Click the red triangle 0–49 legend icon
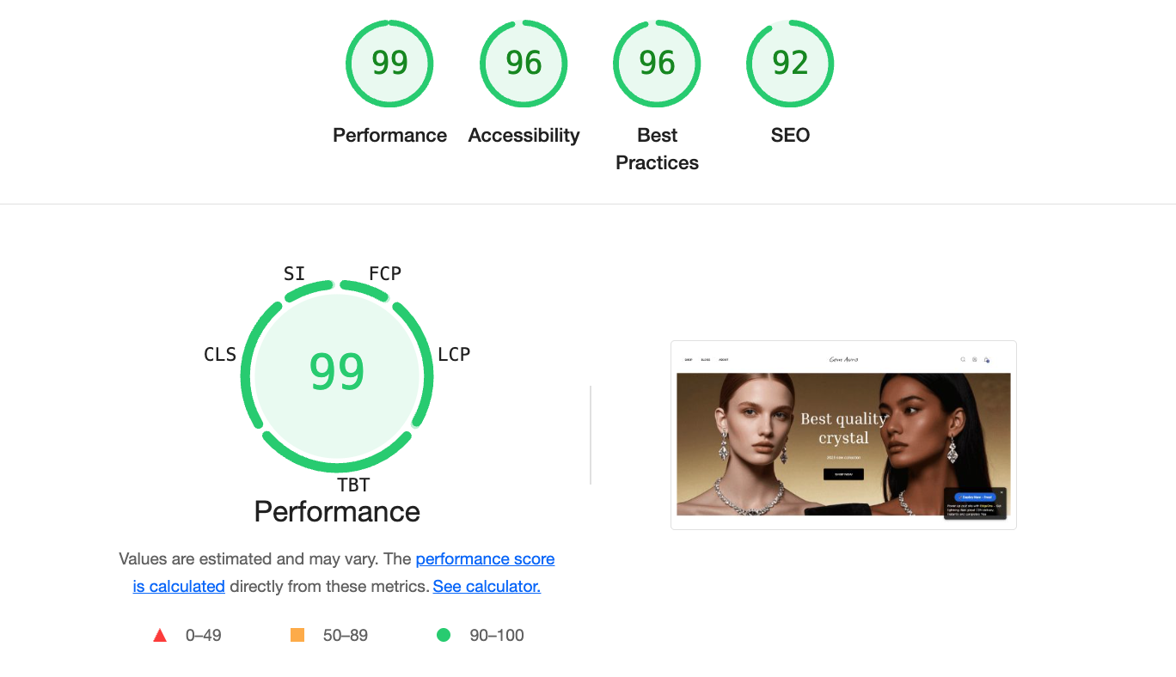This screenshot has height=677, width=1176. 159,636
